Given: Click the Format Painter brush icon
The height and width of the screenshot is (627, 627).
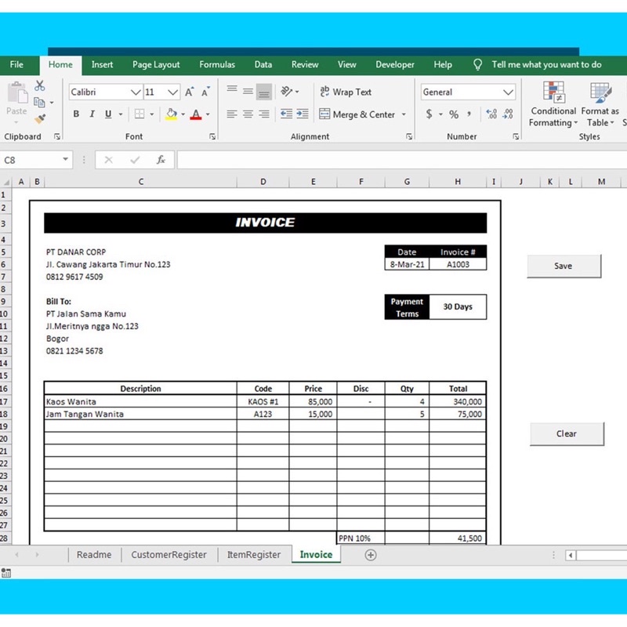Looking at the screenshot, I should [40, 118].
